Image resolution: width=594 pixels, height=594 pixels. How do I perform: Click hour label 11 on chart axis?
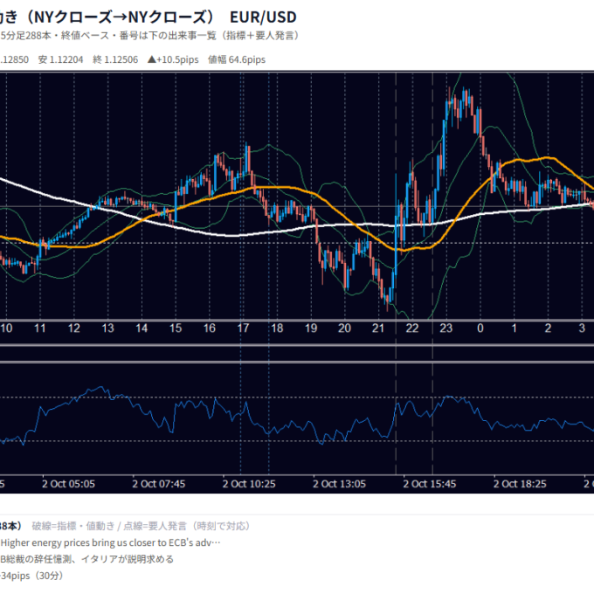pos(40,328)
